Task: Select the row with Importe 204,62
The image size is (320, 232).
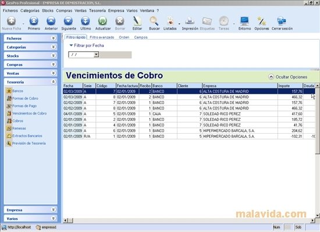Action: [x=189, y=131]
